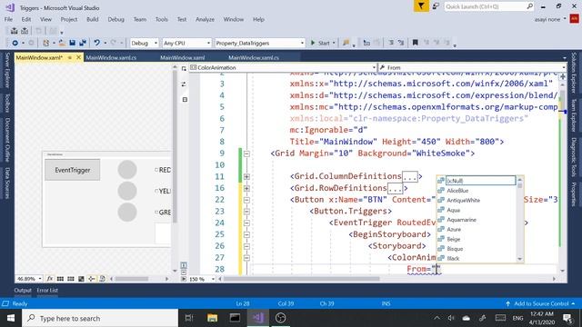Click the Save All icon in toolbar
The width and height of the screenshot is (582, 327).
pos(83,43)
